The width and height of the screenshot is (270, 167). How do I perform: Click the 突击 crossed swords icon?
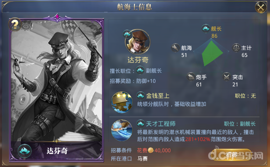pyautogui.click(x=226, y=77)
